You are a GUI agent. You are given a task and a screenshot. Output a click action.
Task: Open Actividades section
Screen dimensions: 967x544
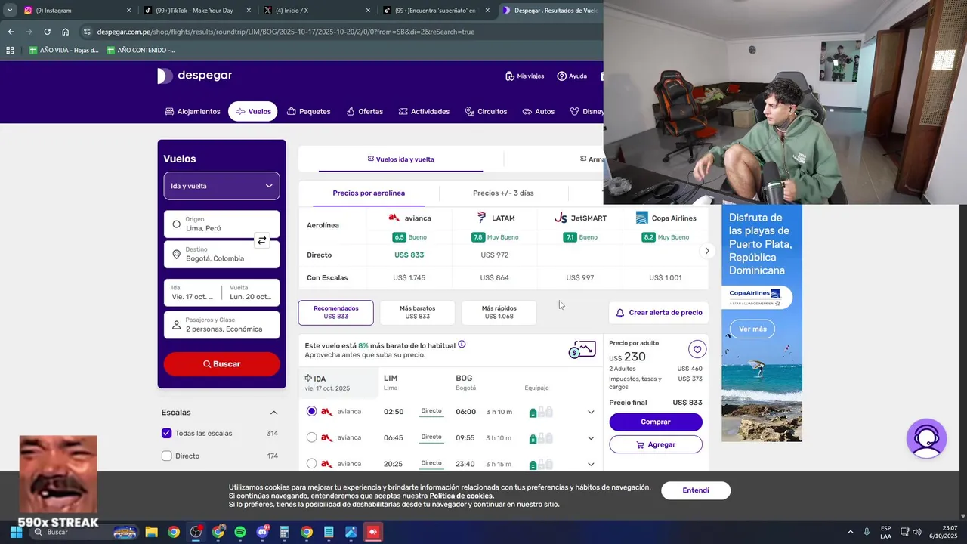424,111
